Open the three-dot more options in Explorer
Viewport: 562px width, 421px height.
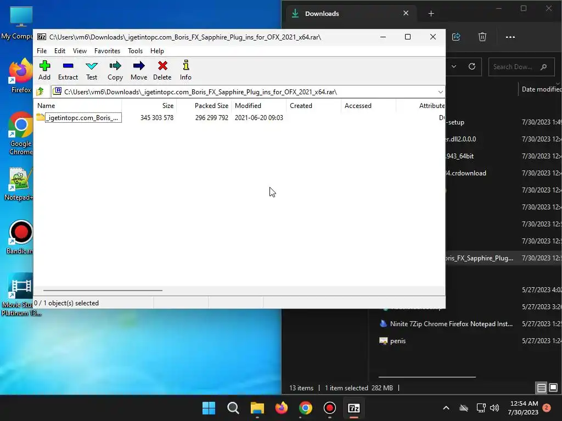(510, 37)
